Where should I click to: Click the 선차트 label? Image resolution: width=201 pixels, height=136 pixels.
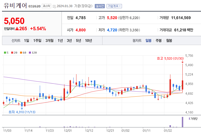tap(16, 40)
